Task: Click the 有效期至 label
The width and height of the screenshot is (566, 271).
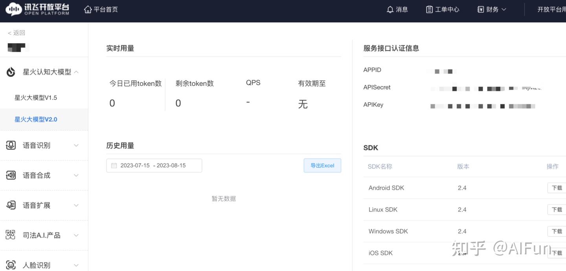Action: pyautogui.click(x=312, y=83)
